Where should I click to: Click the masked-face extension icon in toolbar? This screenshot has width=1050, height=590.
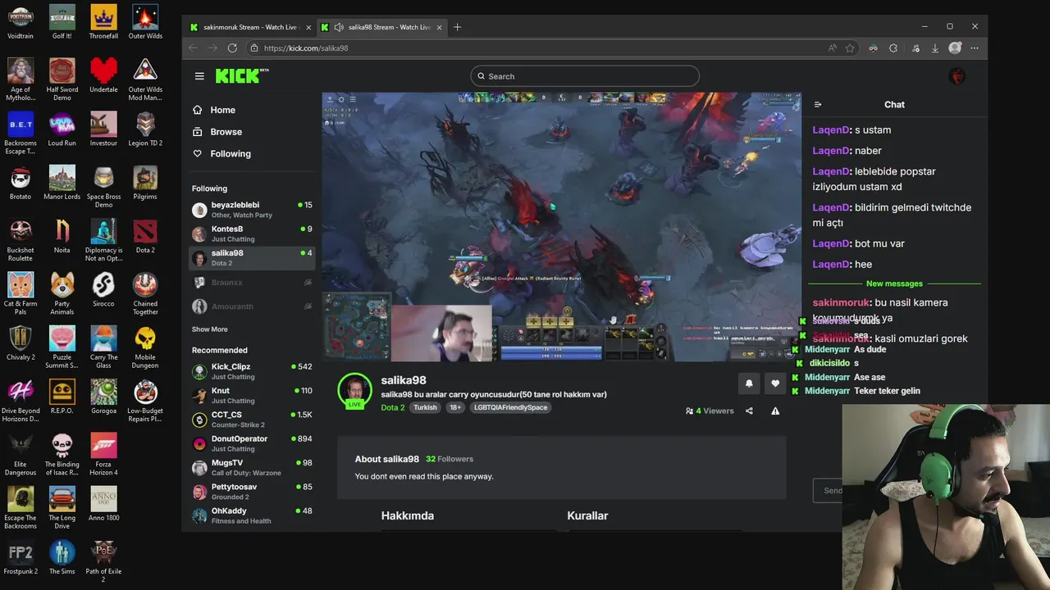click(x=873, y=48)
